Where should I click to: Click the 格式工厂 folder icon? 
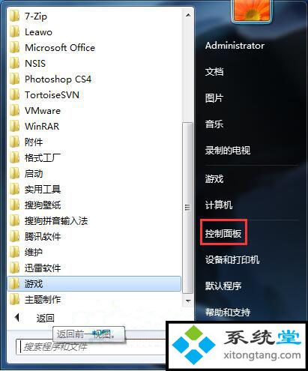click(x=14, y=158)
